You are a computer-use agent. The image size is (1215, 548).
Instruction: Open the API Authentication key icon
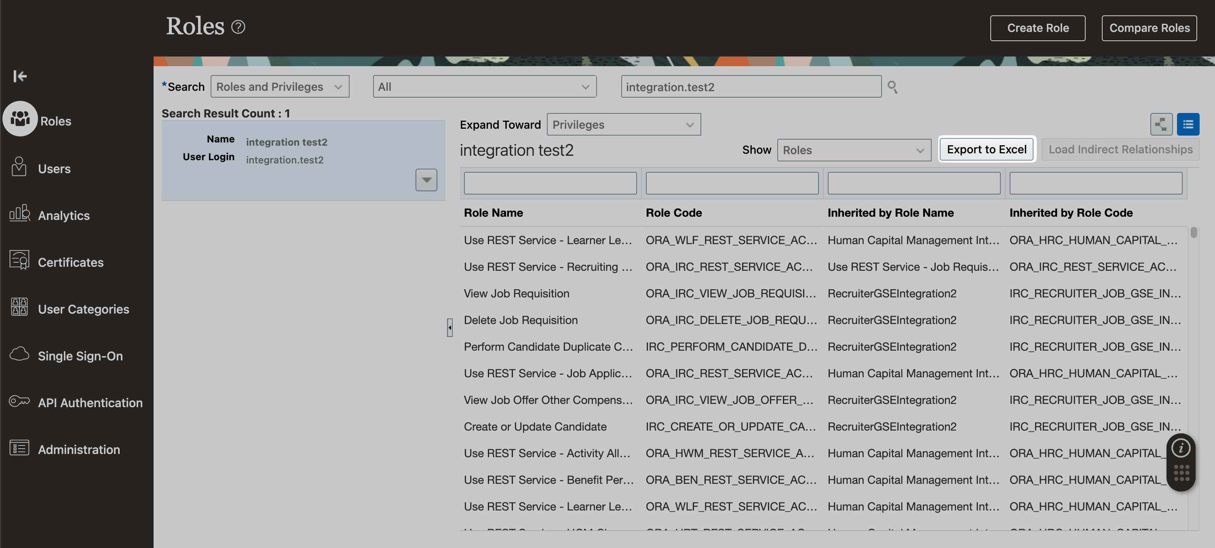19,402
